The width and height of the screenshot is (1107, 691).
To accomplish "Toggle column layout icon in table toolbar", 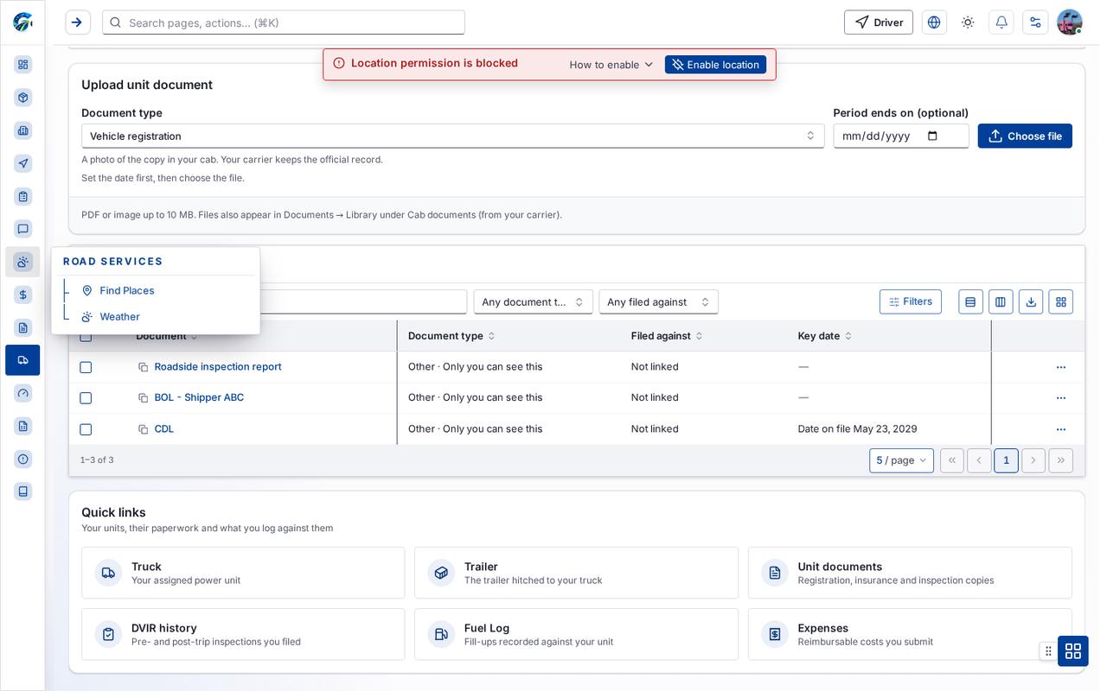I will (x=1001, y=301).
